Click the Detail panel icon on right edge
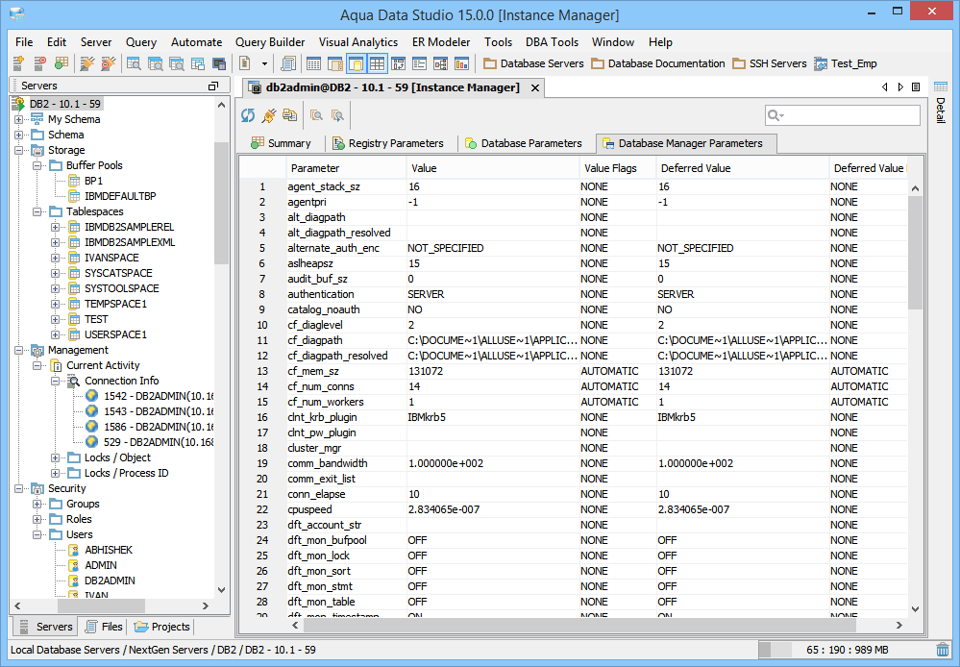The height and width of the screenshot is (667, 960). pyautogui.click(x=941, y=86)
